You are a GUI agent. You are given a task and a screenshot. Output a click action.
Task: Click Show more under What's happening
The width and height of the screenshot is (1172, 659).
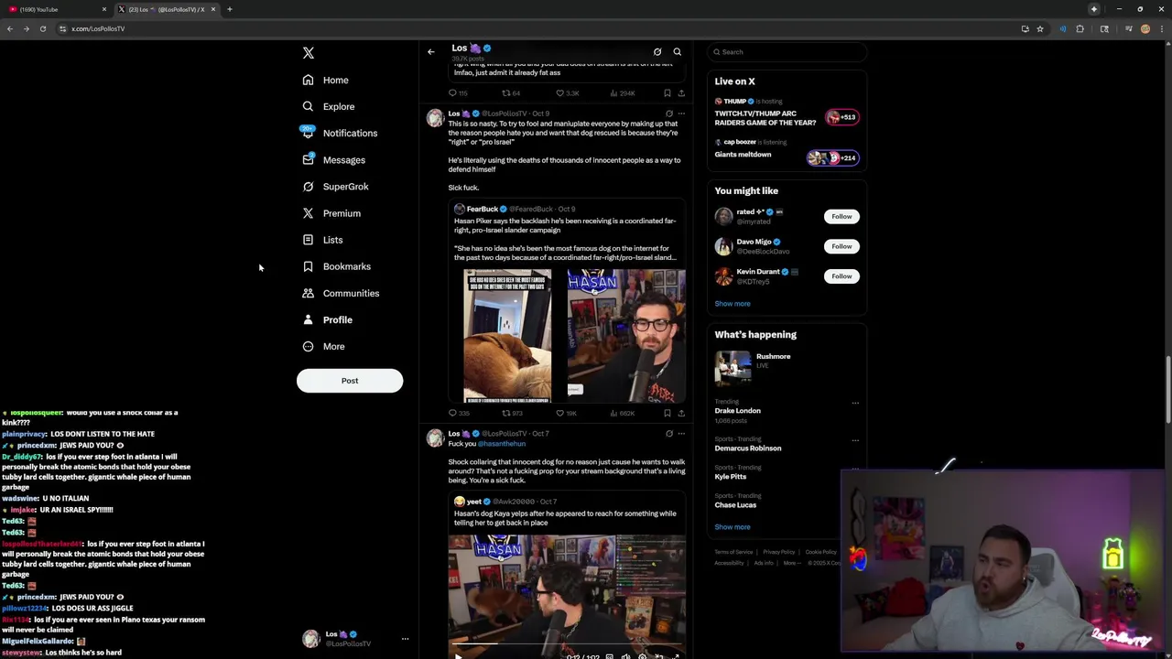click(732, 527)
